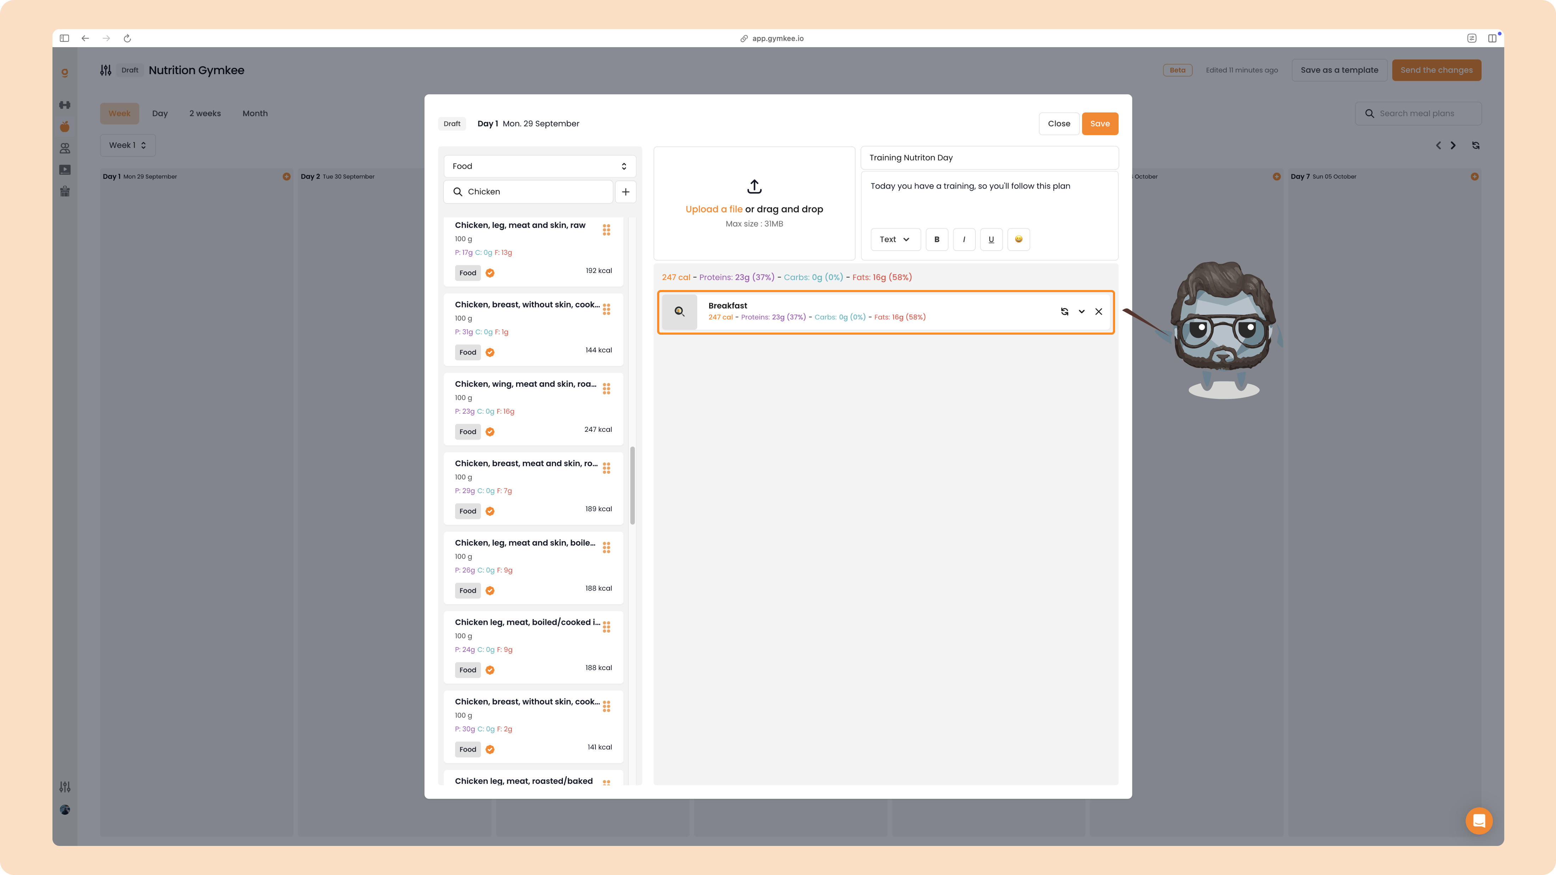Click the plus button next to Chicken search
Viewport: 1556px width, 875px height.
626,191
